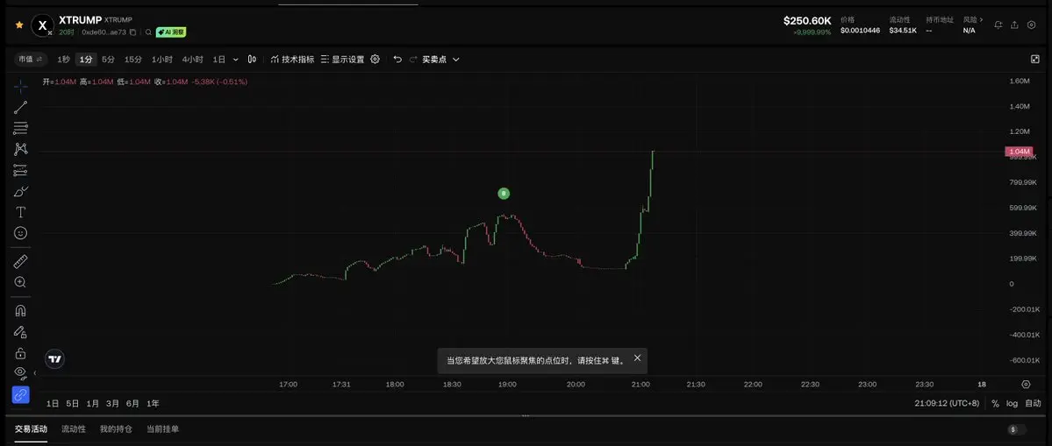Select the 15分 timeframe

pos(132,60)
